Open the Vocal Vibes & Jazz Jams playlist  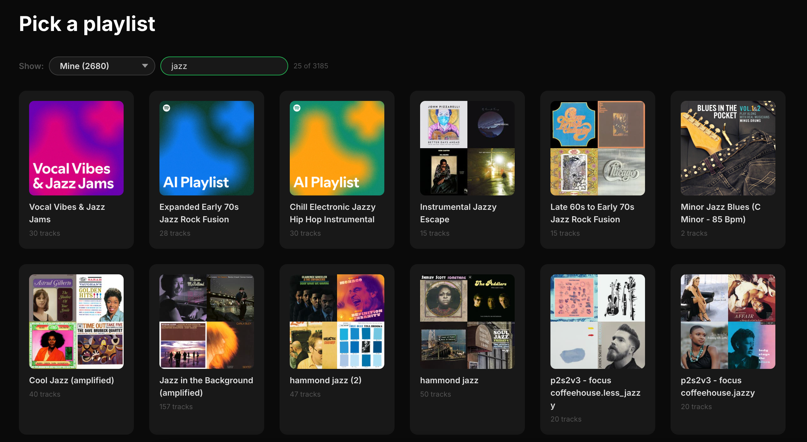(76, 169)
